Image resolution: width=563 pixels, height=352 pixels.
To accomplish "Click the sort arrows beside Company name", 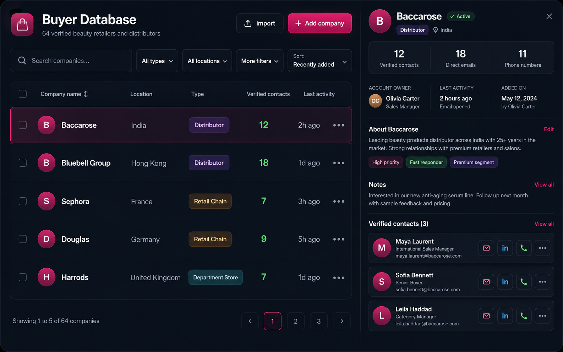I will point(86,94).
